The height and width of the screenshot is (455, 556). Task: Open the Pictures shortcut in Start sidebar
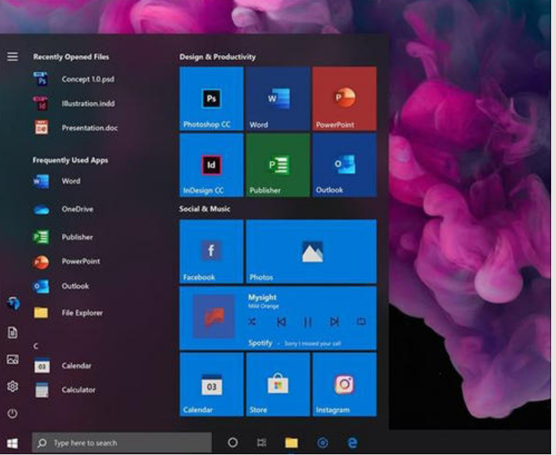point(13,359)
